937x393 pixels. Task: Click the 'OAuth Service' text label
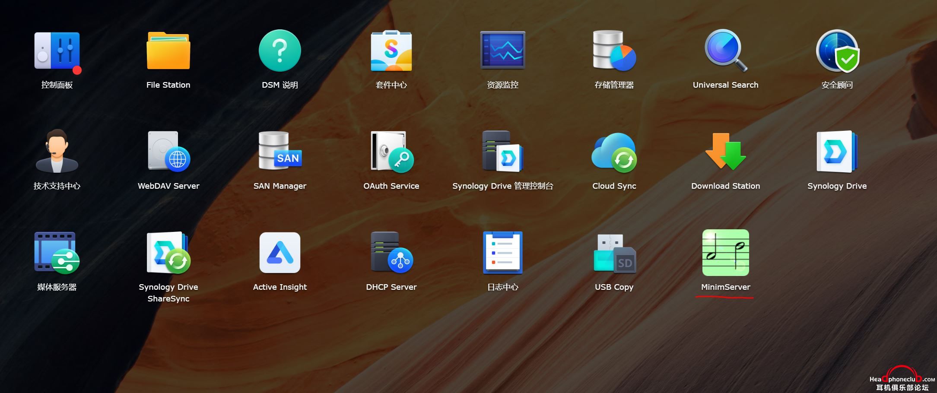391,186
